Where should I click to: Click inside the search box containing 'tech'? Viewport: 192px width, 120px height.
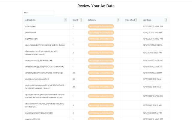(x=38, y=13)
